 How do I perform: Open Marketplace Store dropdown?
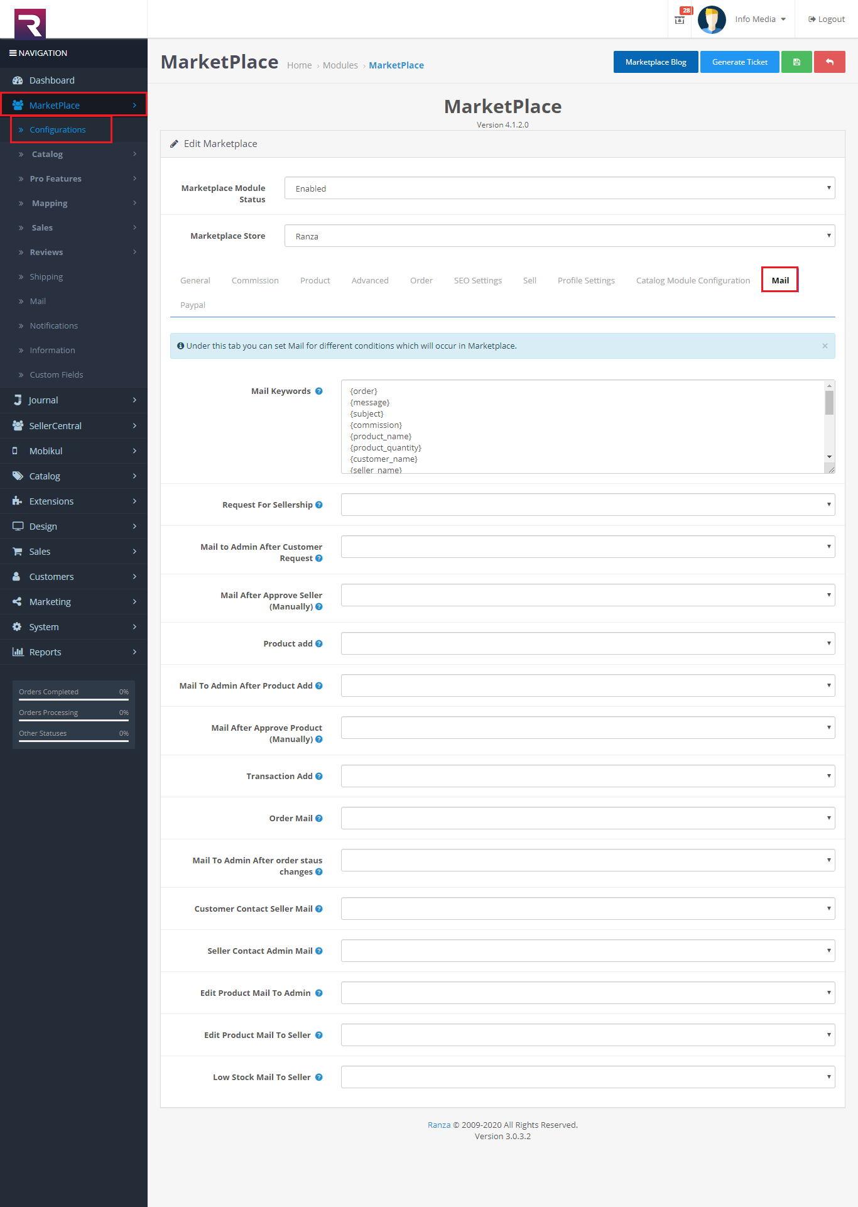[x=560, y=236]
